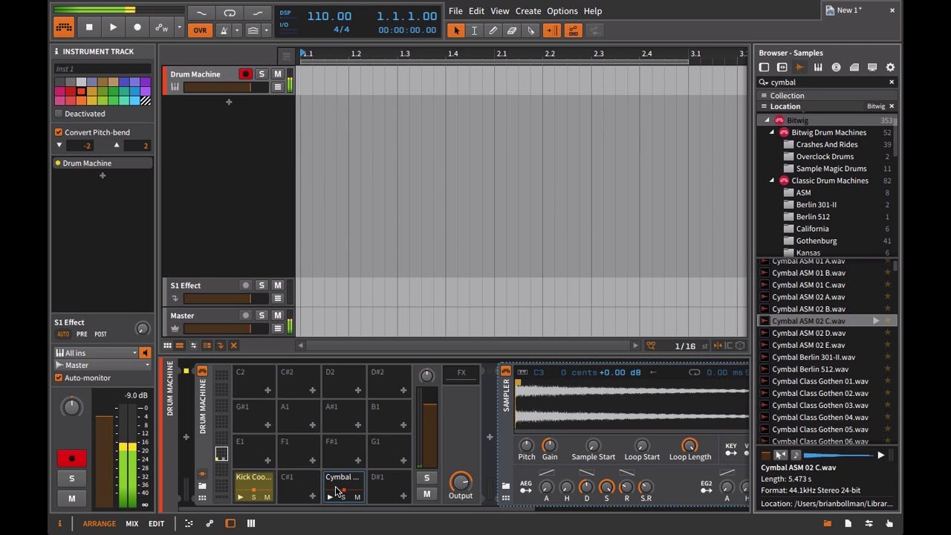Image resolution: width=951 pixels, height=535 pixels.
Task: Toggle the OVR overdub button
Action: tap(200, 30)
